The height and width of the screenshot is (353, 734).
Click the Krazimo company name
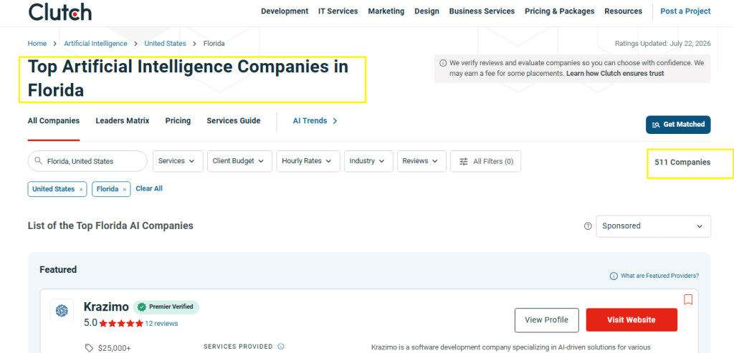point(106,307)
